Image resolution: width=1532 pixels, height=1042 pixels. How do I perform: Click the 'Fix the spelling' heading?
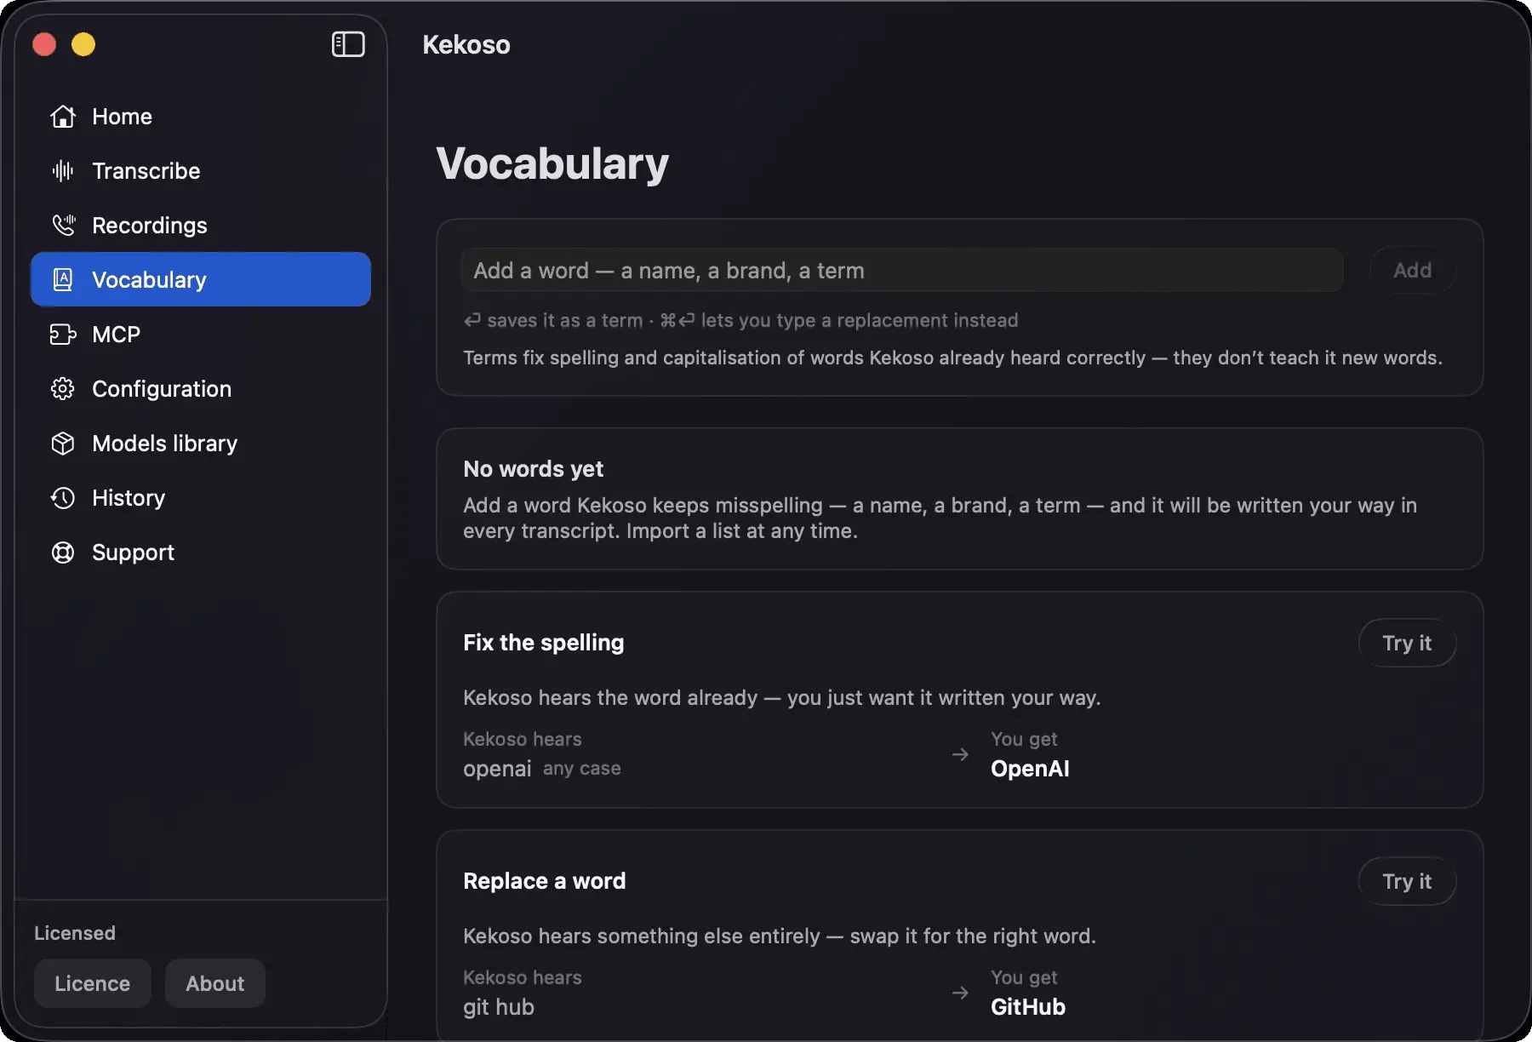[x=544, y=643]
